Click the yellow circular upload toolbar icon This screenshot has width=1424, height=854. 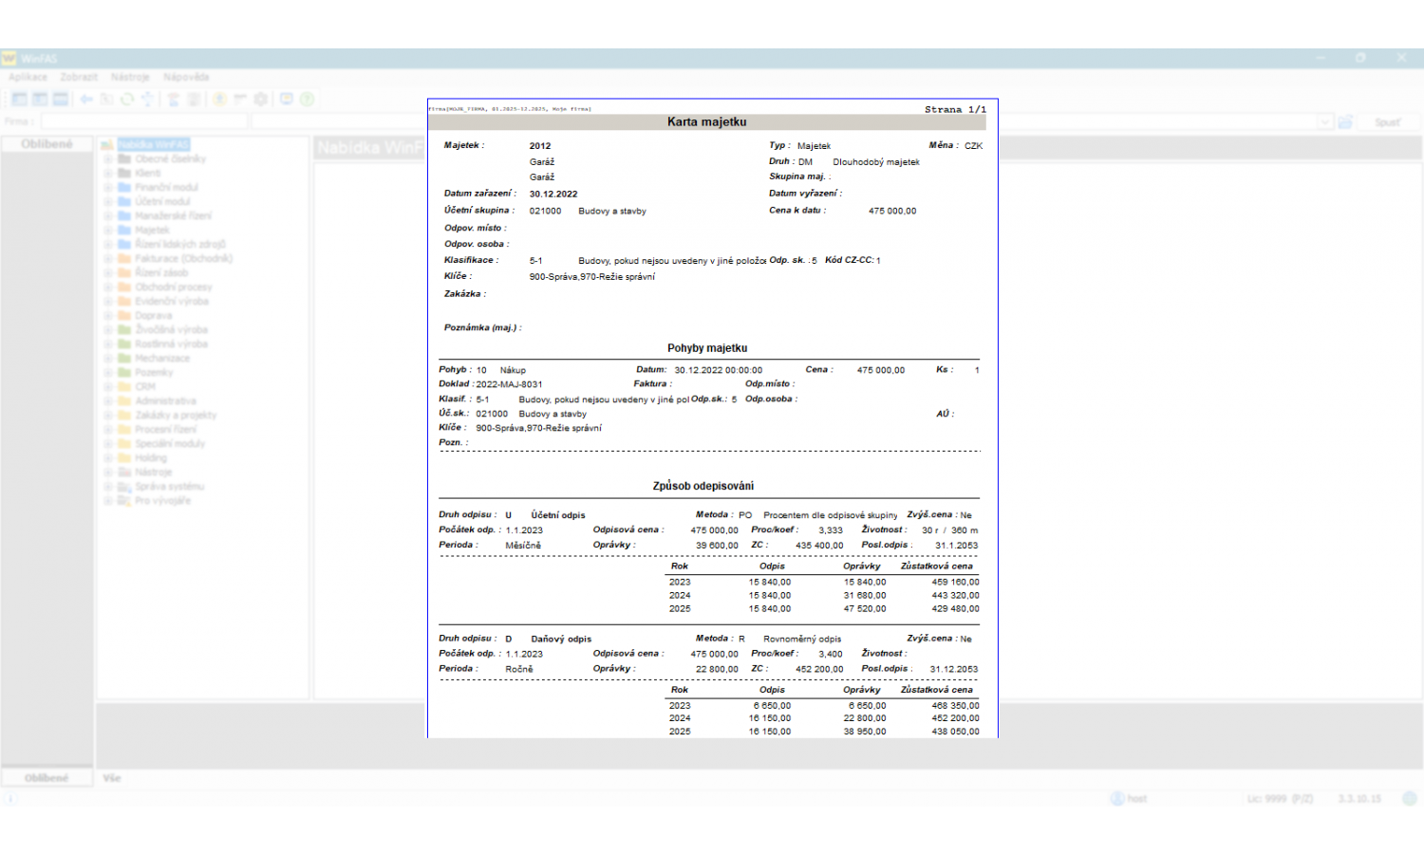(x=219, y=99)
